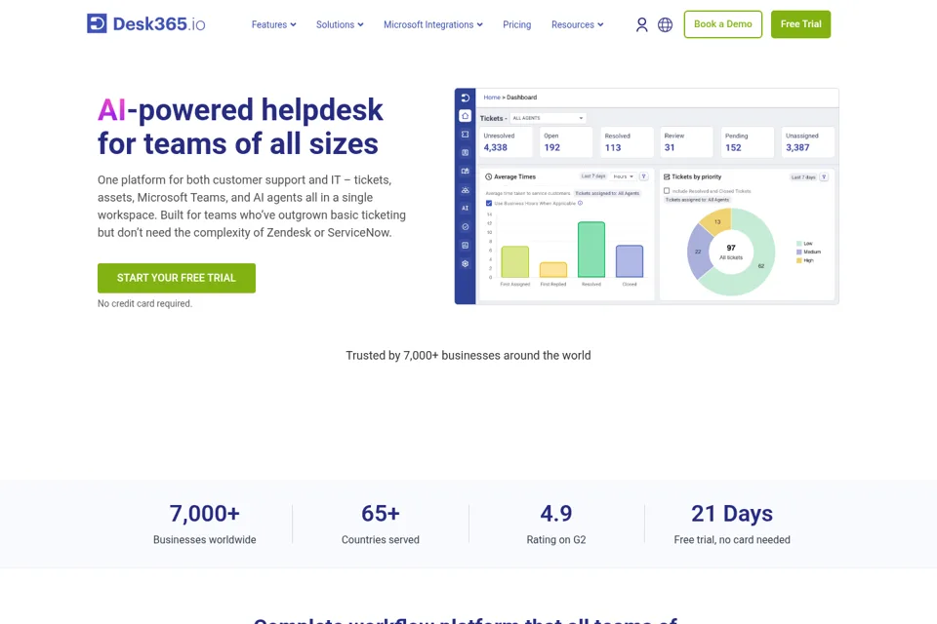937x624 pixels.
Task: Click the clock icon next to Average Times
Action: coord(488,176)
